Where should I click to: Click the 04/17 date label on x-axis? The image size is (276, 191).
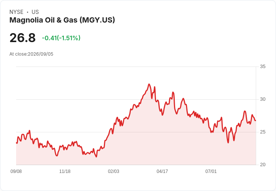[x=162, y=171]
